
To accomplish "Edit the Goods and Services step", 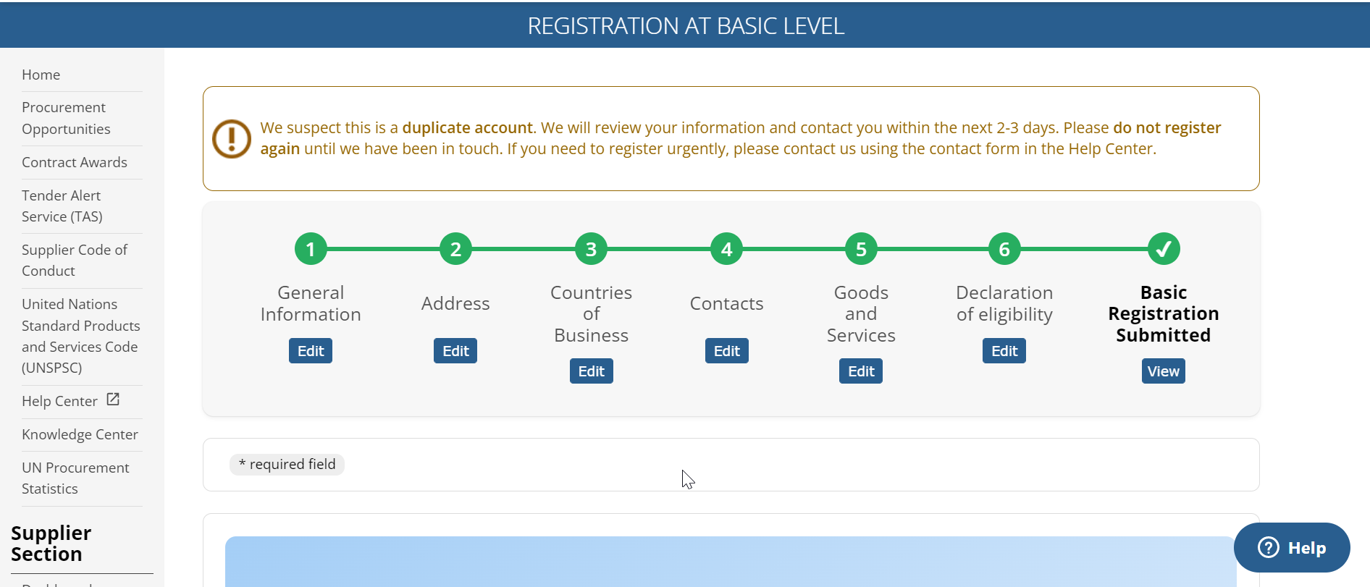I will 861,371.
